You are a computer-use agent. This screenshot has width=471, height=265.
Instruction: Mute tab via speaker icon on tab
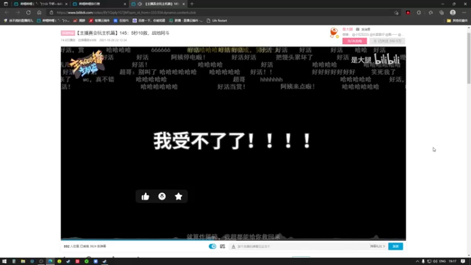click(140, 4)
